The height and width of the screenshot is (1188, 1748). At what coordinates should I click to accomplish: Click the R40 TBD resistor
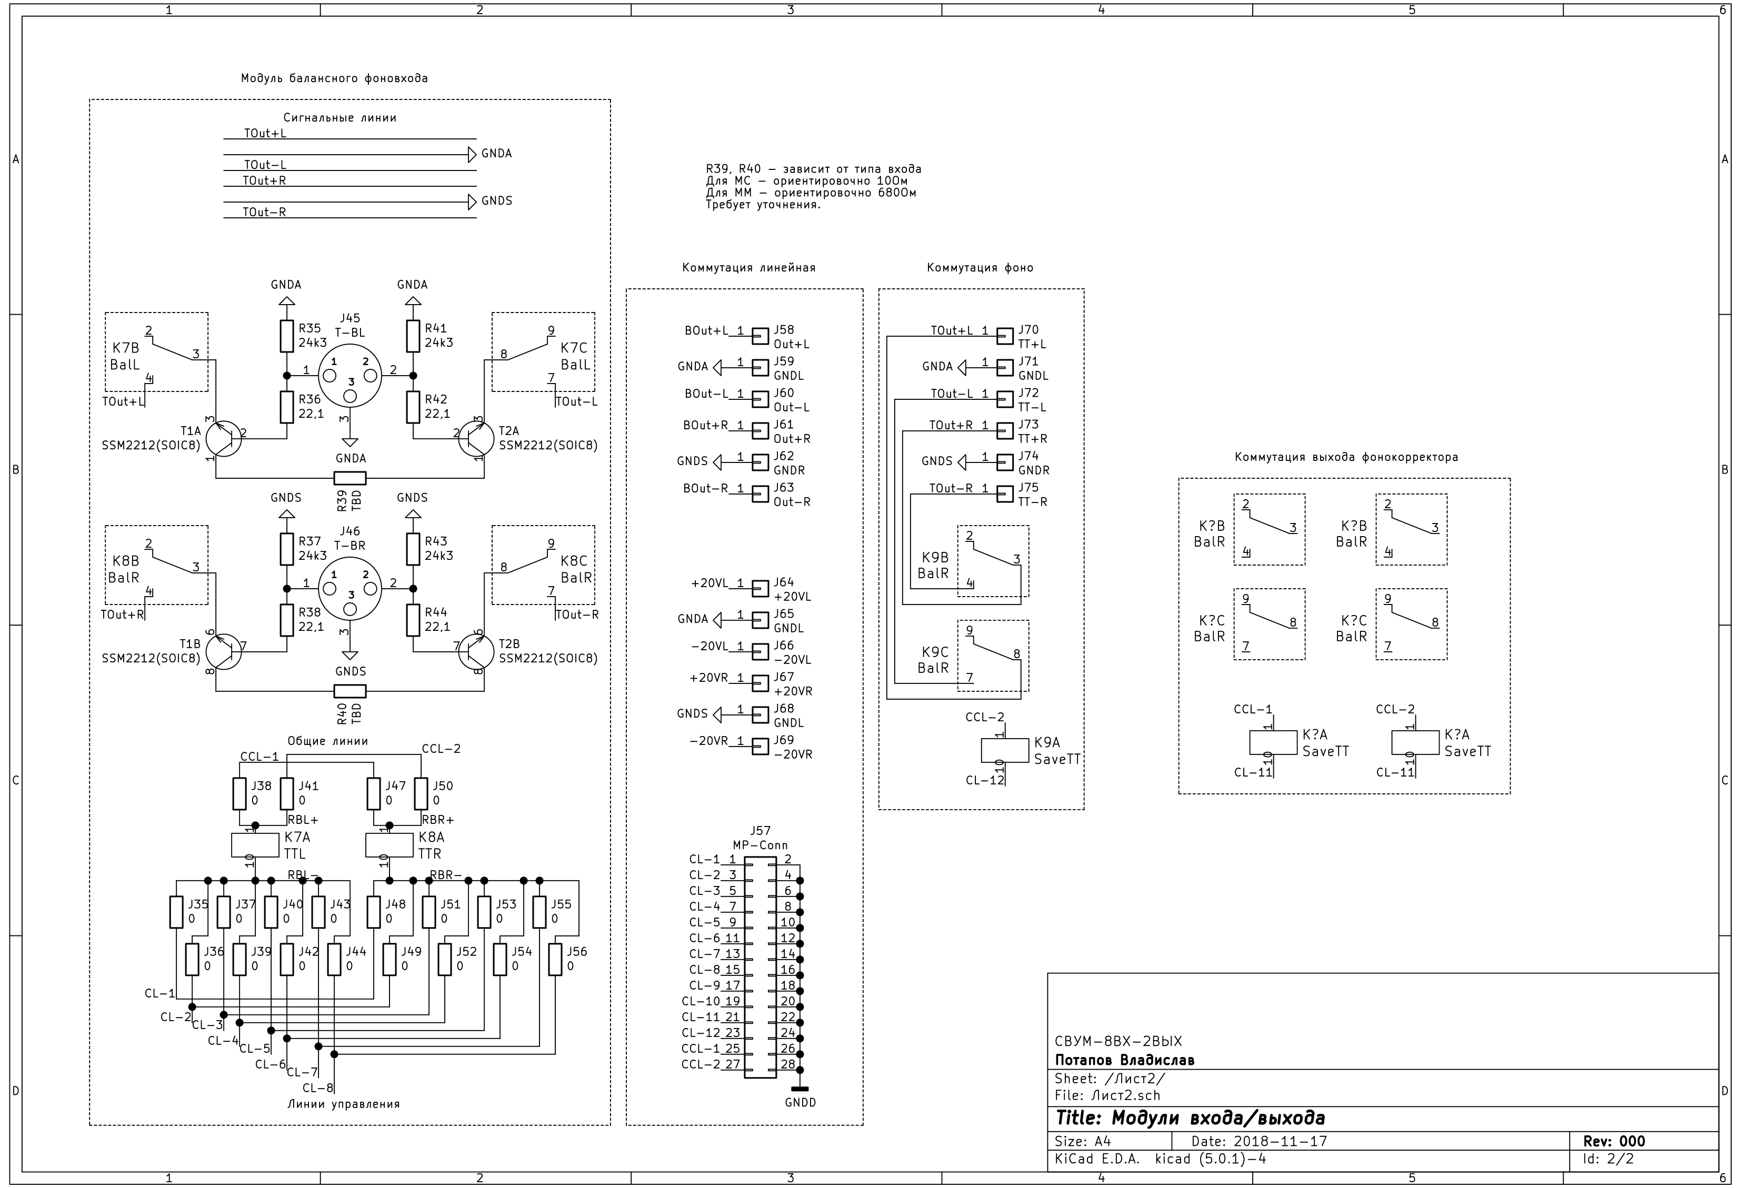click(x=349, y=691)
